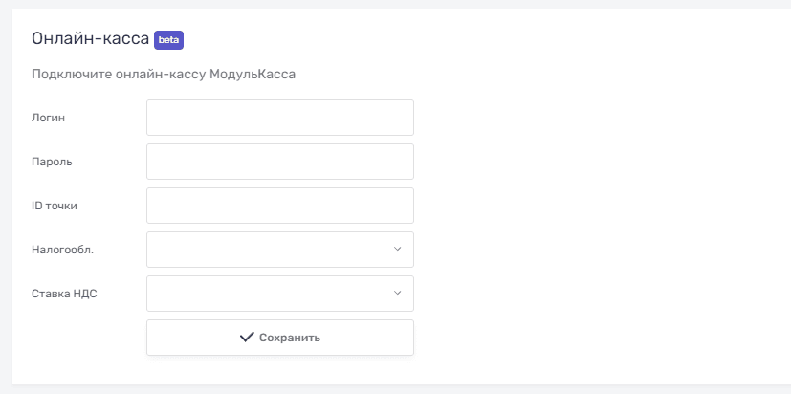Click the Онлайн-касса heading

90,39
